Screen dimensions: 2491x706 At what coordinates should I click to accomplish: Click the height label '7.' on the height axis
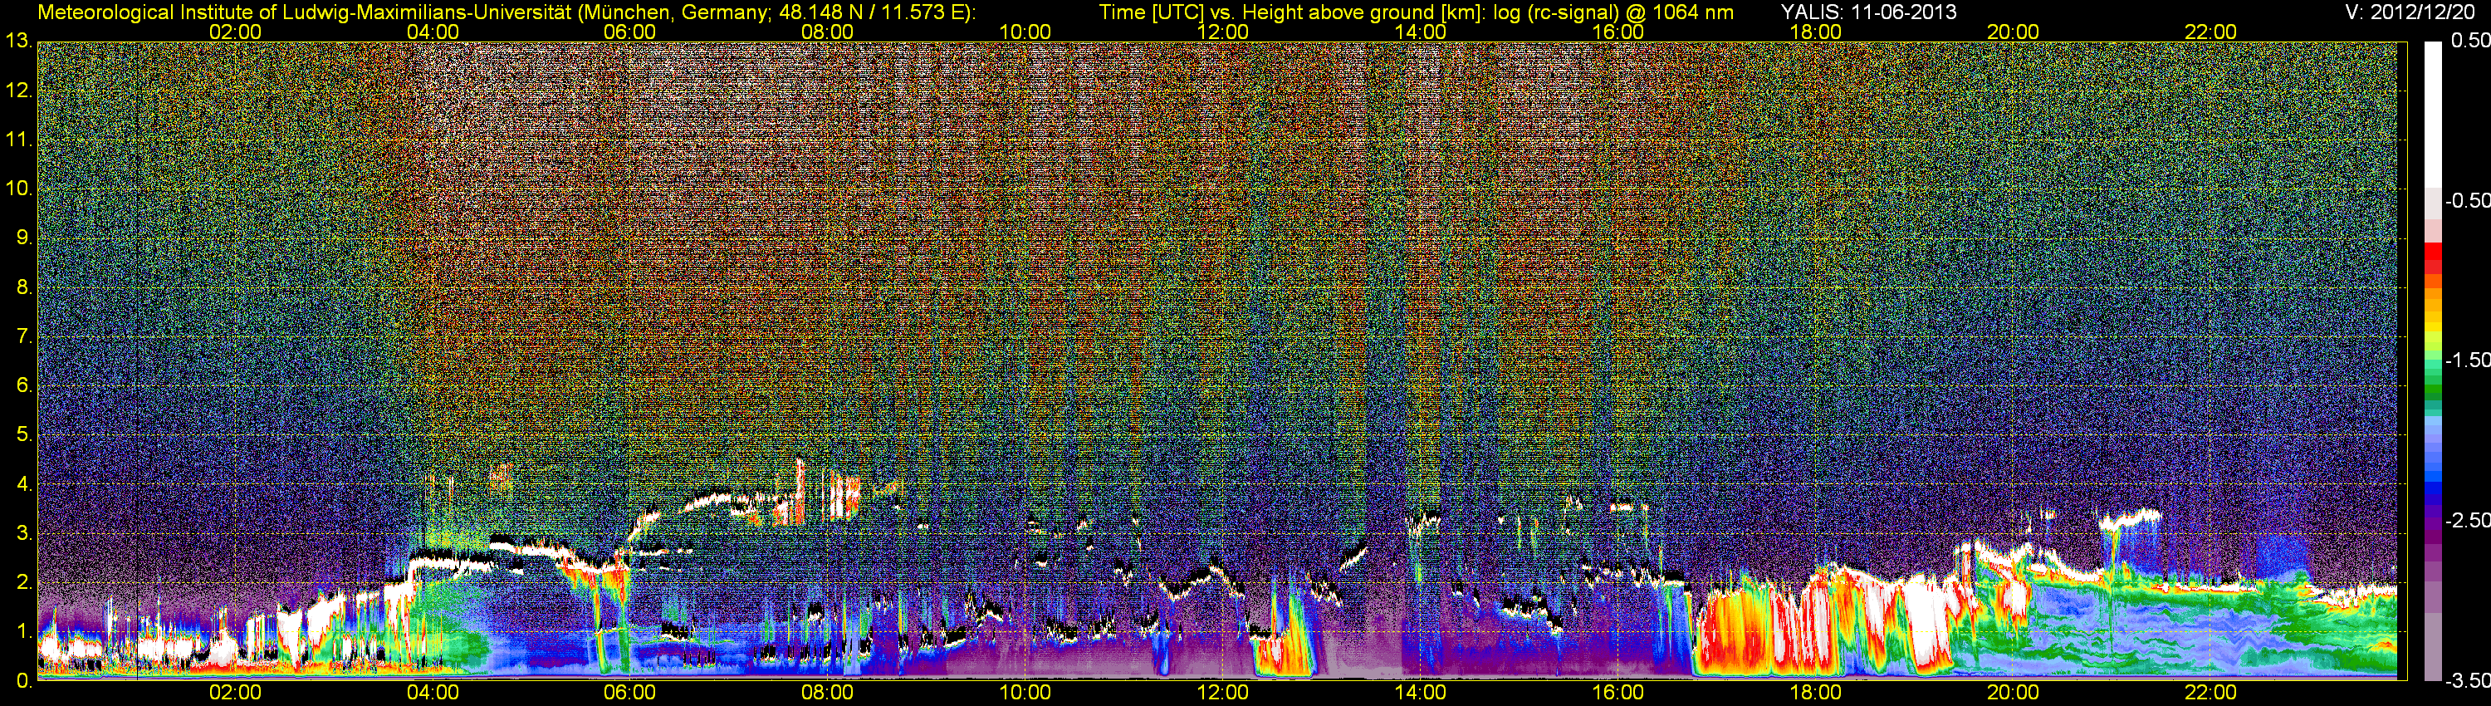click(24, 336)
